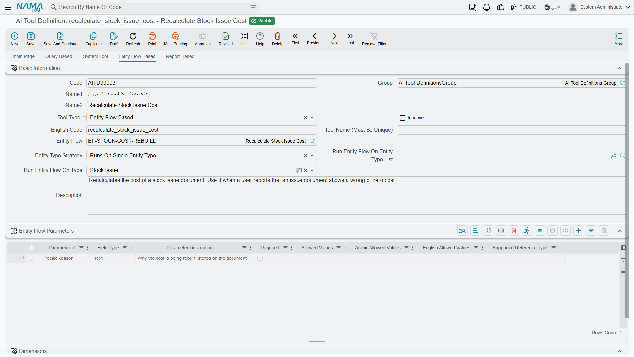Clear Run Entity Flow On Type value
Image resolution: width=634 pixels, height=357 pixels.
[x=306, y=170]
